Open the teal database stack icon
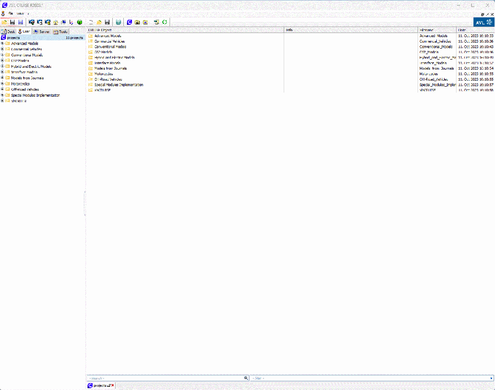 pos(118,22)
